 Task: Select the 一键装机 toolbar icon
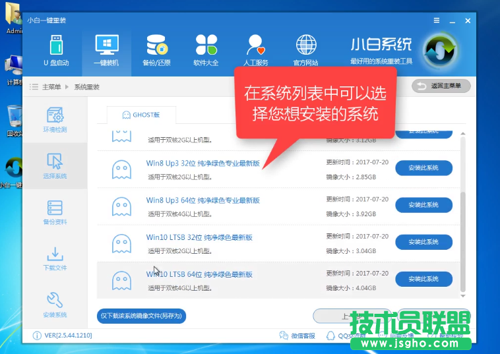point(106,50)
